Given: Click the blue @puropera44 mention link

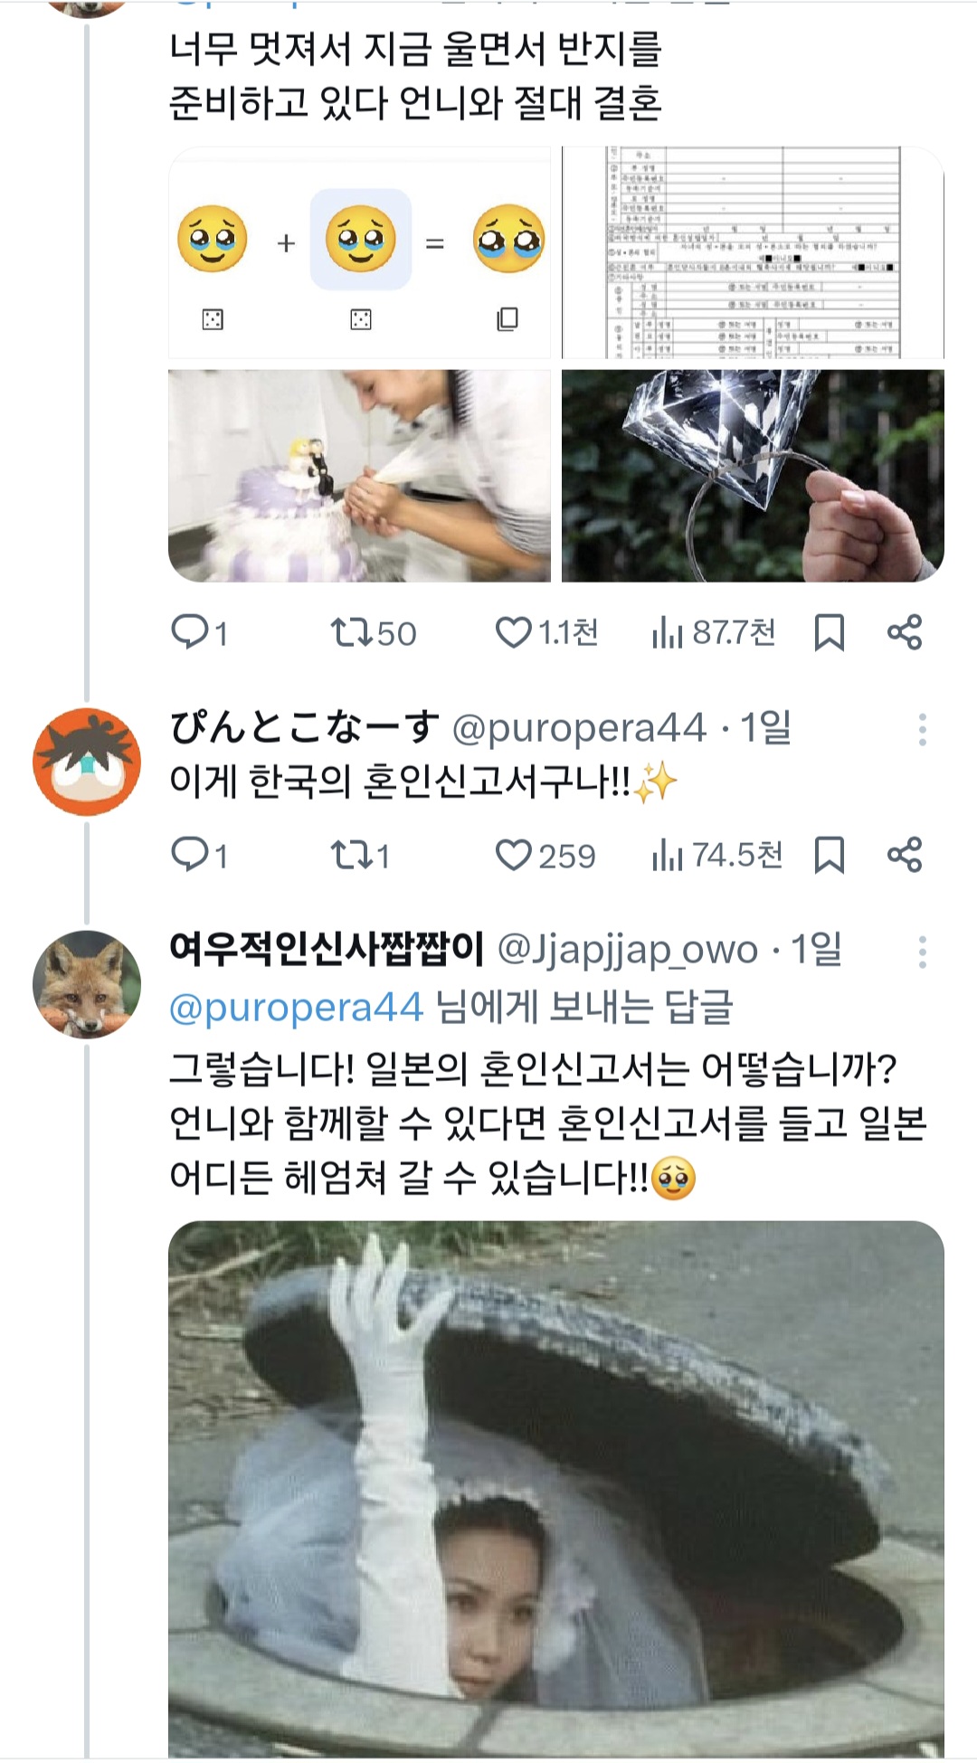Looking at the screenshot, I should [296, 1007].
